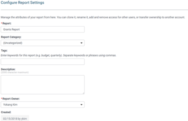Click the Description: label

point(8,69)
